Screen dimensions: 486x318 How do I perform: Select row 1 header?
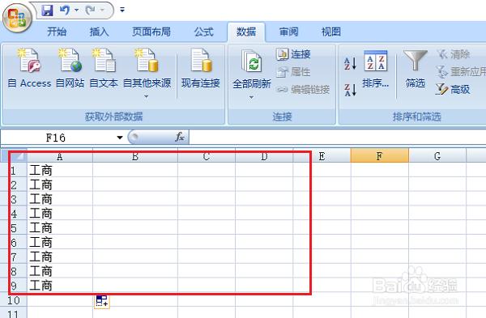pyautogui.click(x=14, y=170)
